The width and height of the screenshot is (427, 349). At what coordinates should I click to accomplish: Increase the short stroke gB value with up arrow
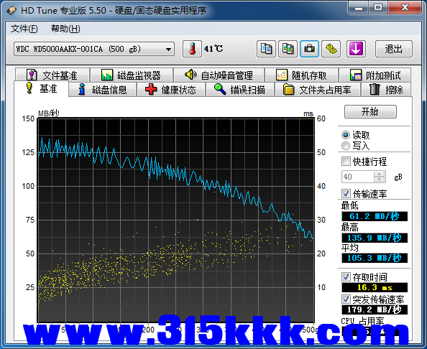[379, 174]
